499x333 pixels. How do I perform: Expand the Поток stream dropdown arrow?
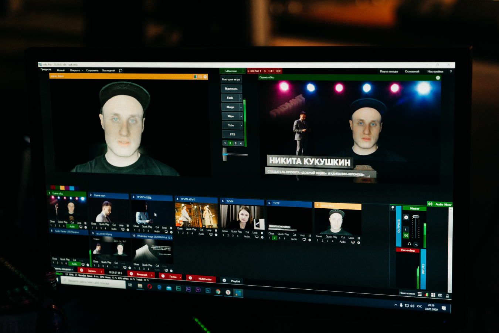(x=180, y=277)
